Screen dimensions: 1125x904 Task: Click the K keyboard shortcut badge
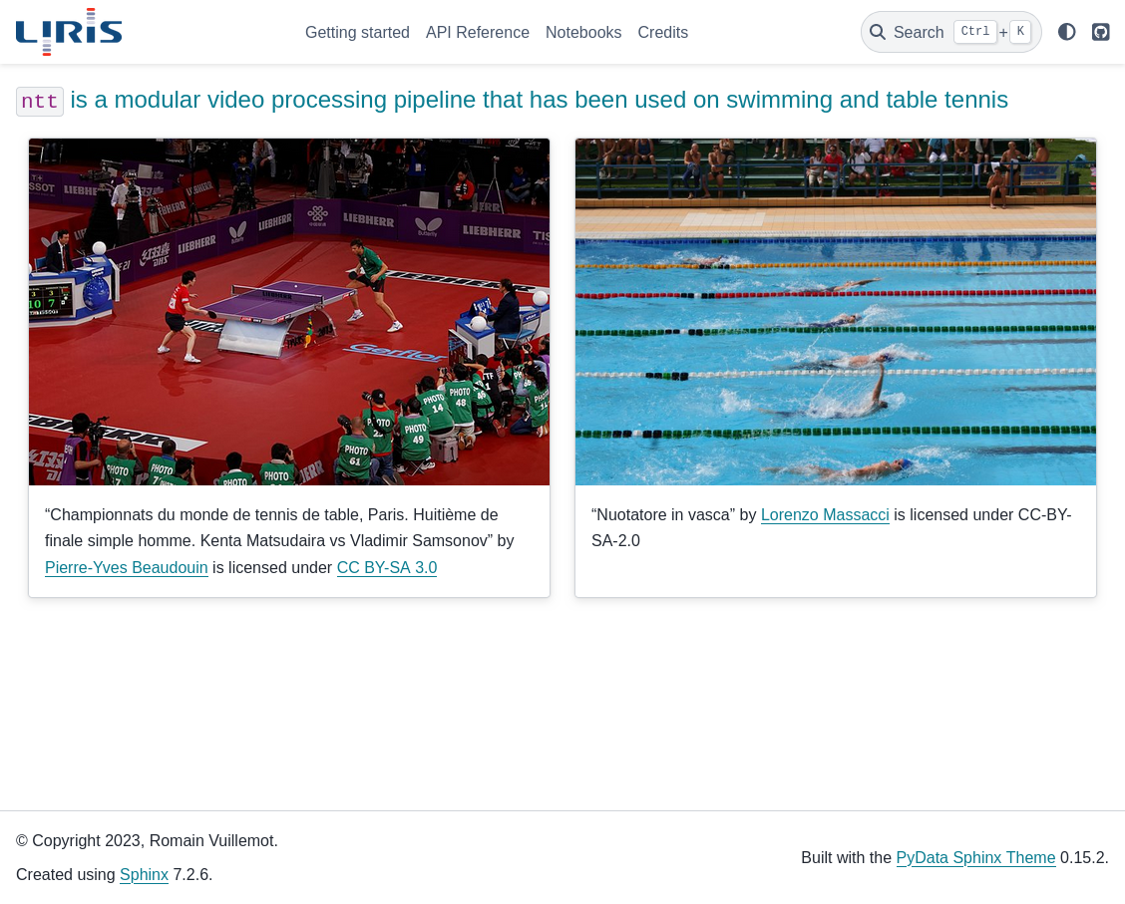click(x=1020, y=32)
